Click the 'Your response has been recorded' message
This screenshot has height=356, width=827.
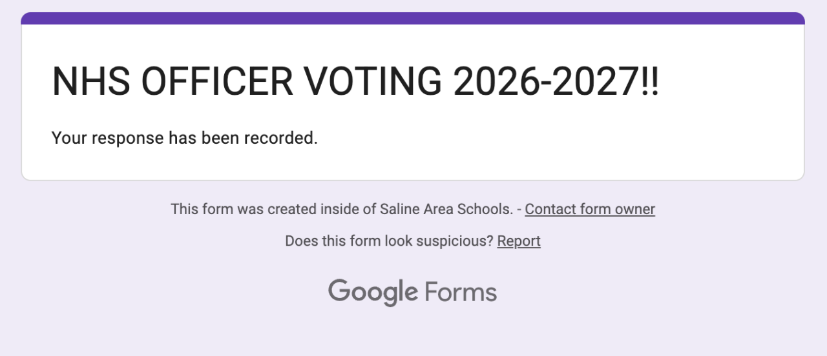click(x=184, y=138)
